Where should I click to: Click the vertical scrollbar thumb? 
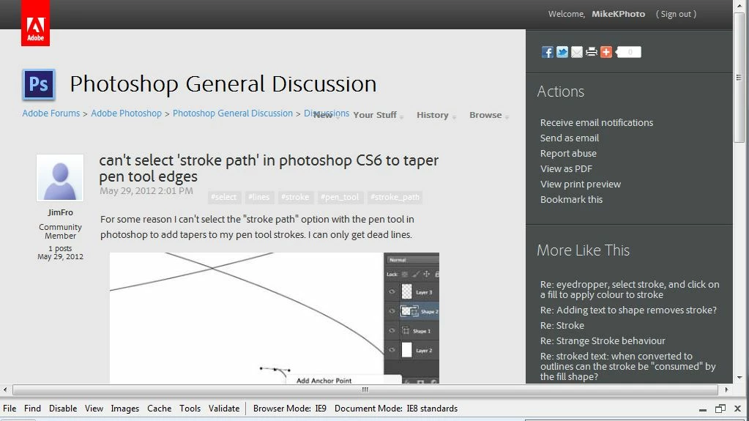(739, 78)
